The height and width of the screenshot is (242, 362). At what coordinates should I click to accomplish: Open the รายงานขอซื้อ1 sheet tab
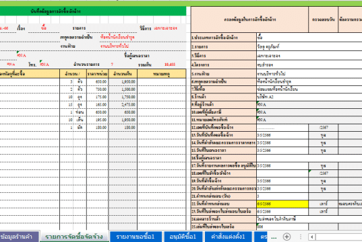point(135,237)
